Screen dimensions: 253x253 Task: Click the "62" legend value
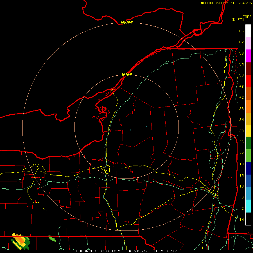241,42
